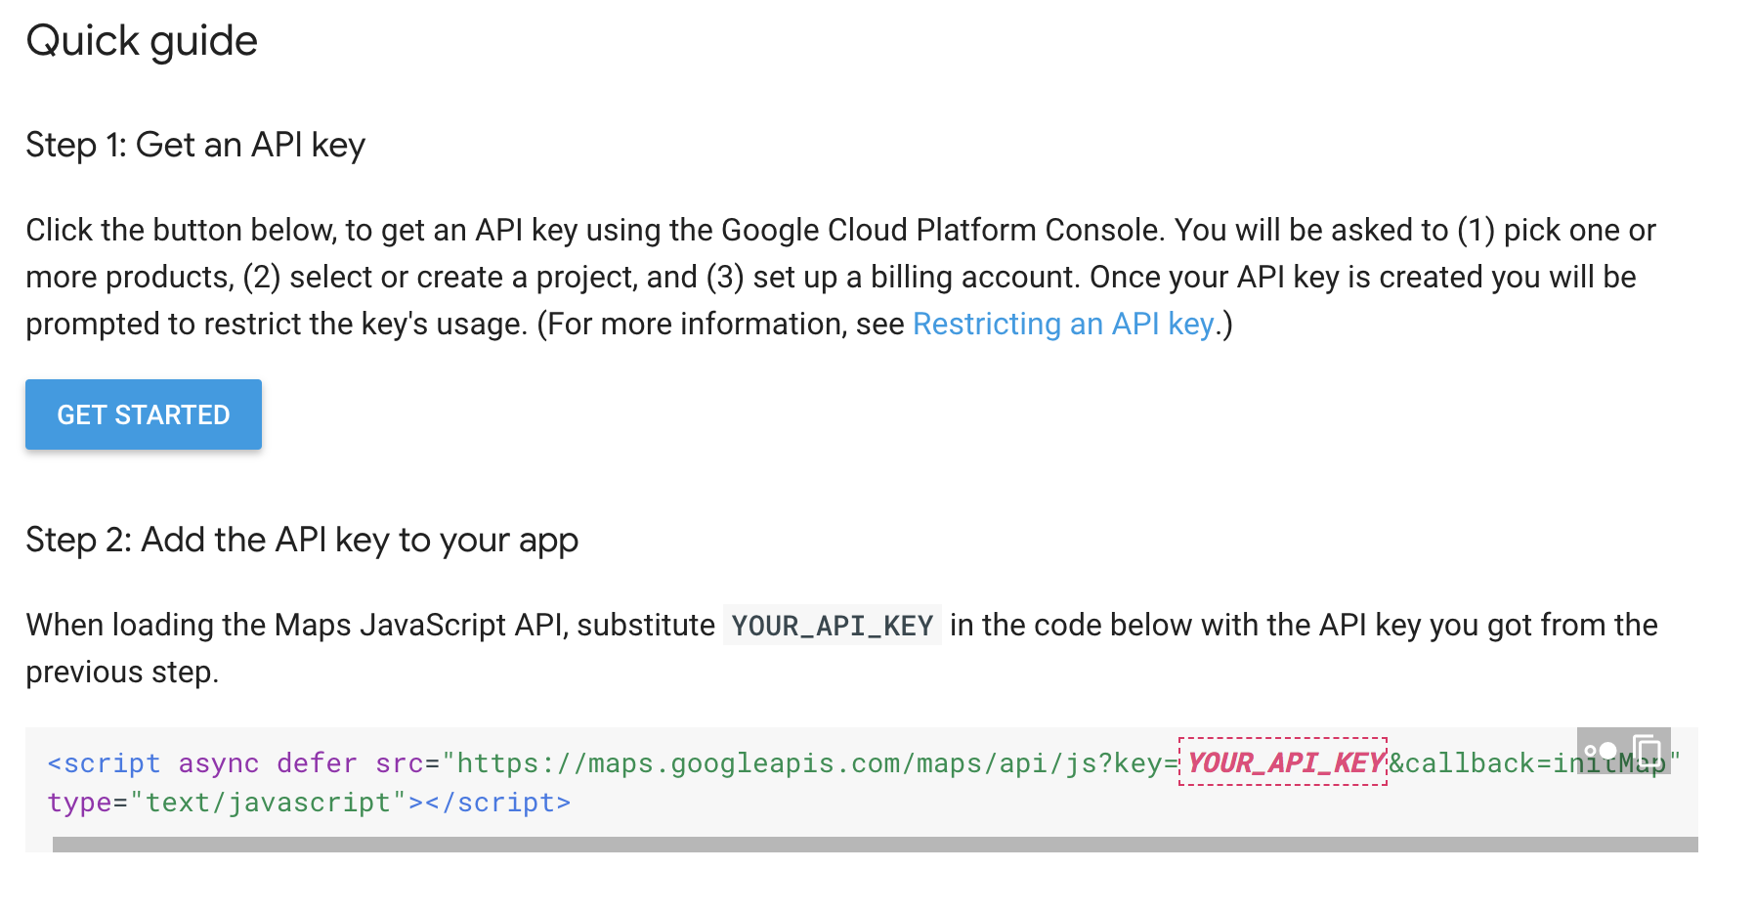This screenshot has height=913, width=1755.
Task: Click the inline YOUR_API_KEY code text
Action: click(833, 625)
